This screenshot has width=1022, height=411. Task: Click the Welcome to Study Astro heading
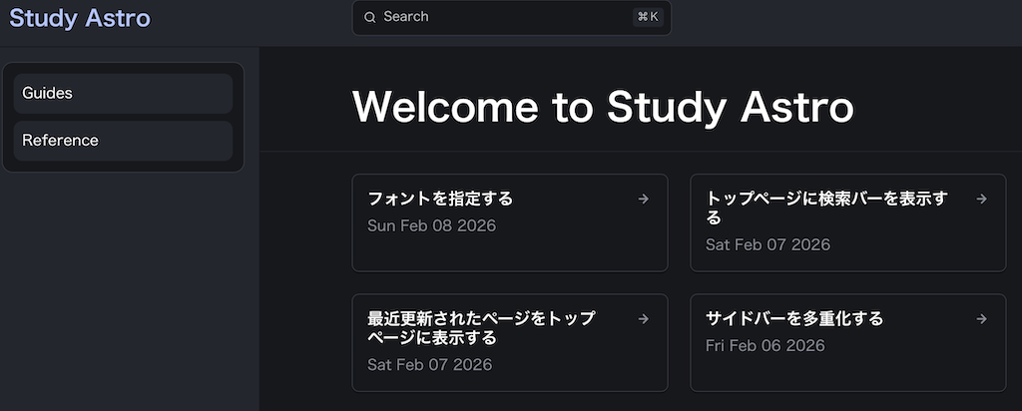coord(603,107)
